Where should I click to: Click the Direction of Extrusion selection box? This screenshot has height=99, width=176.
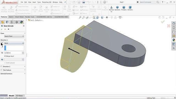(x=14, y=48)
